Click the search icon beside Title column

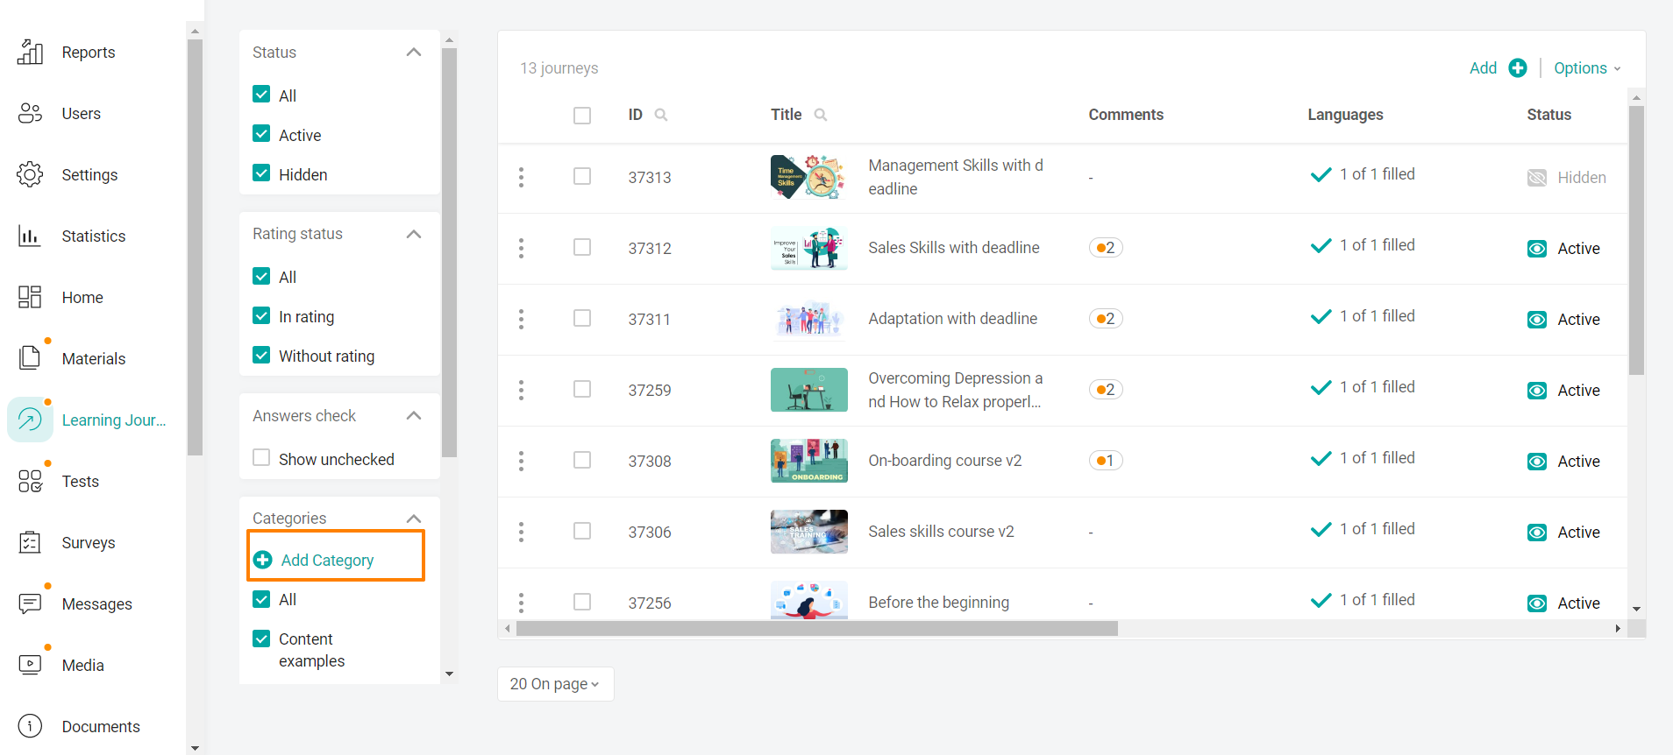pyautogui.click(x=821, y=115)
